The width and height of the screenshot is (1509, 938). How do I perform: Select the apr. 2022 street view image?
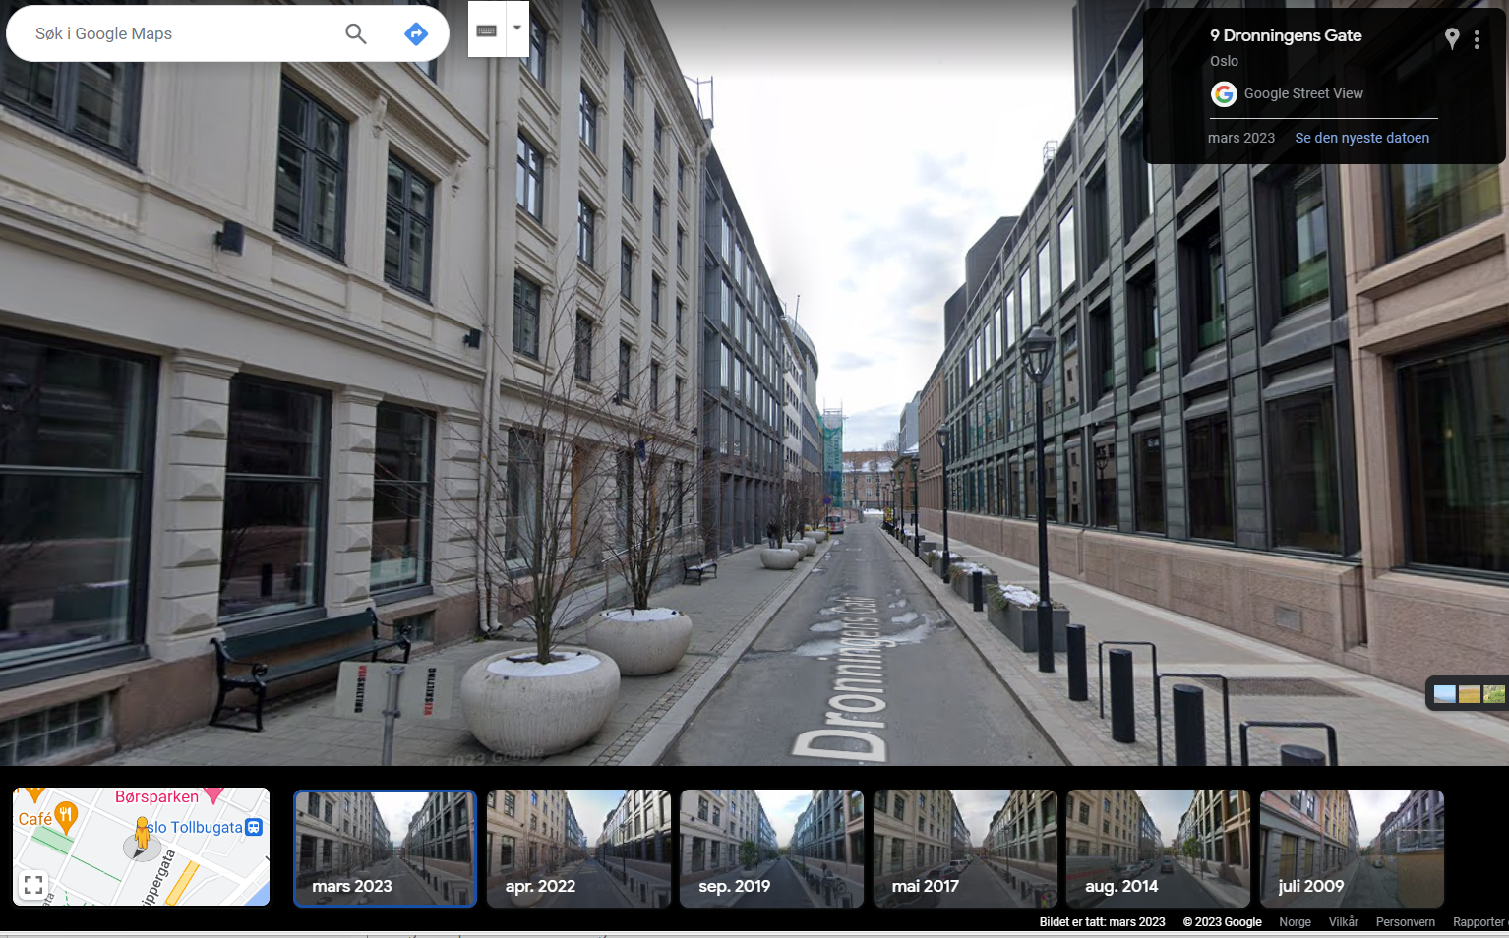(x=578, y=848)
